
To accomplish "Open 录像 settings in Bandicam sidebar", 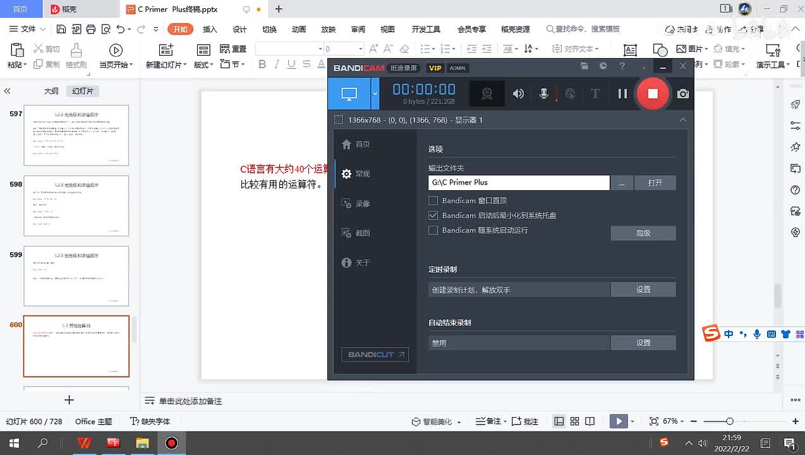I will (356, 203).
